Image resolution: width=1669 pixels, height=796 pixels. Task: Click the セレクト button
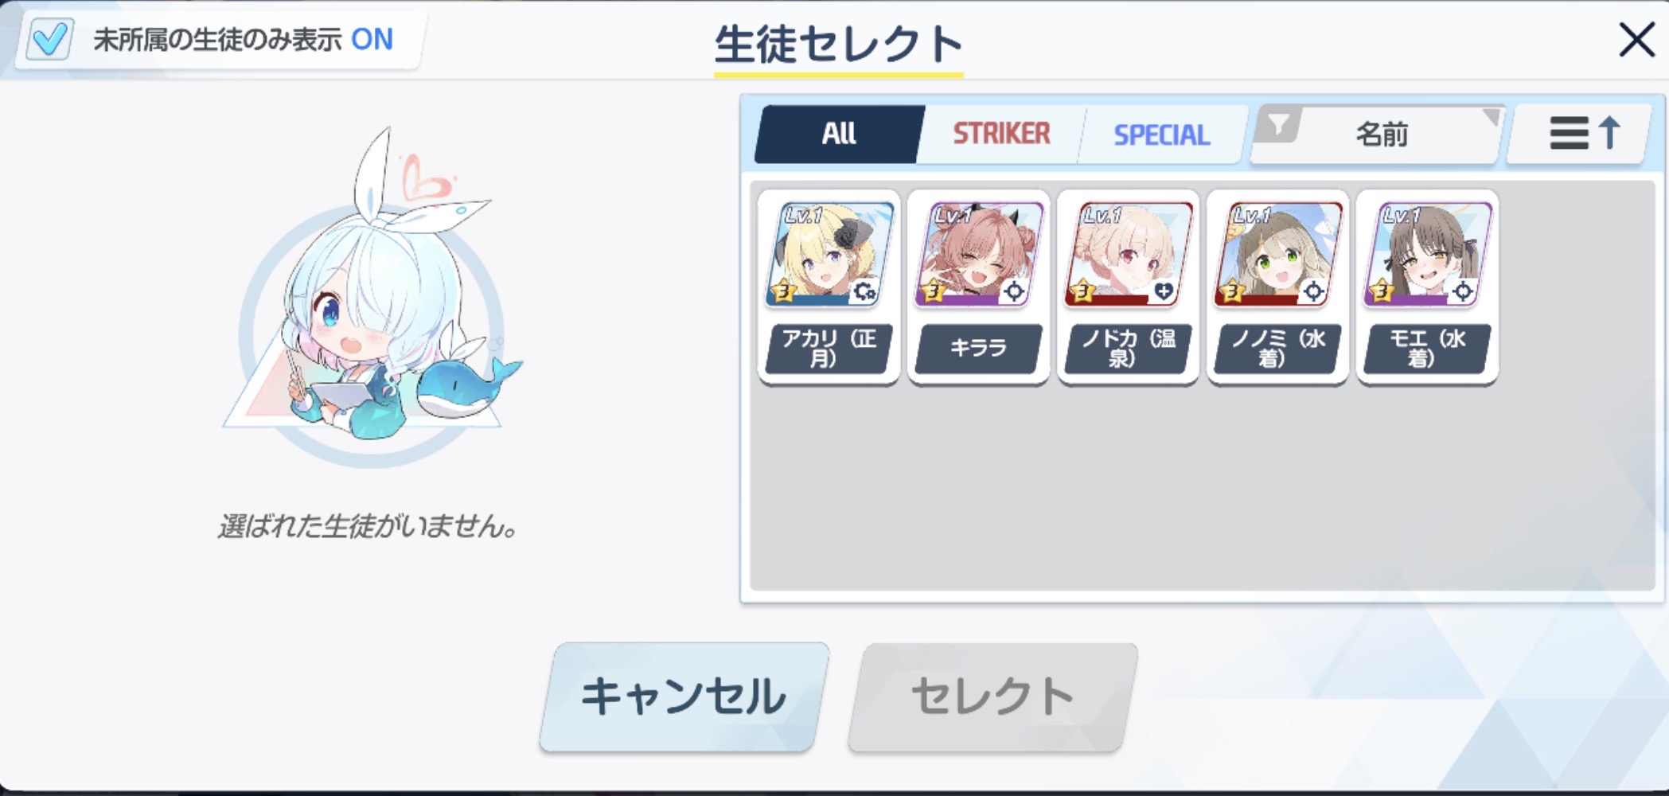(992, 696)
